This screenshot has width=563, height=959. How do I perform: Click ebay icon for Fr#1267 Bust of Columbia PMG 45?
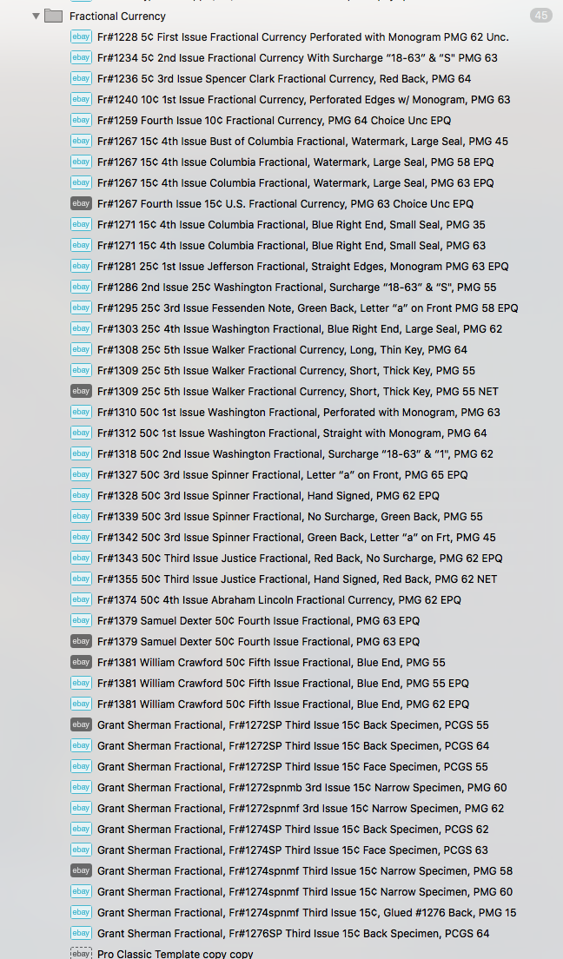pos(81,141)
